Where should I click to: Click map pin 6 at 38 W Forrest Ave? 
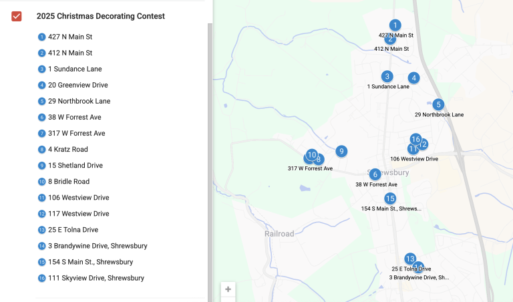375,174
